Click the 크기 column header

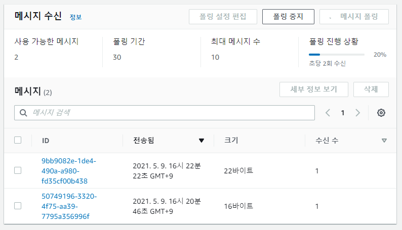point(231,141)
